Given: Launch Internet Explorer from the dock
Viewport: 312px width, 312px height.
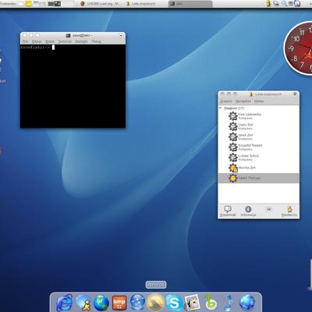Looking at the screenshot, I should (64, 303).
